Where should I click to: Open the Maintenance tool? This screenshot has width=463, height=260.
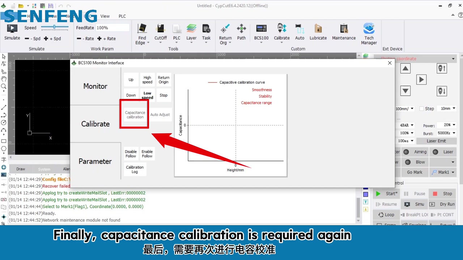tap(344, 32)
